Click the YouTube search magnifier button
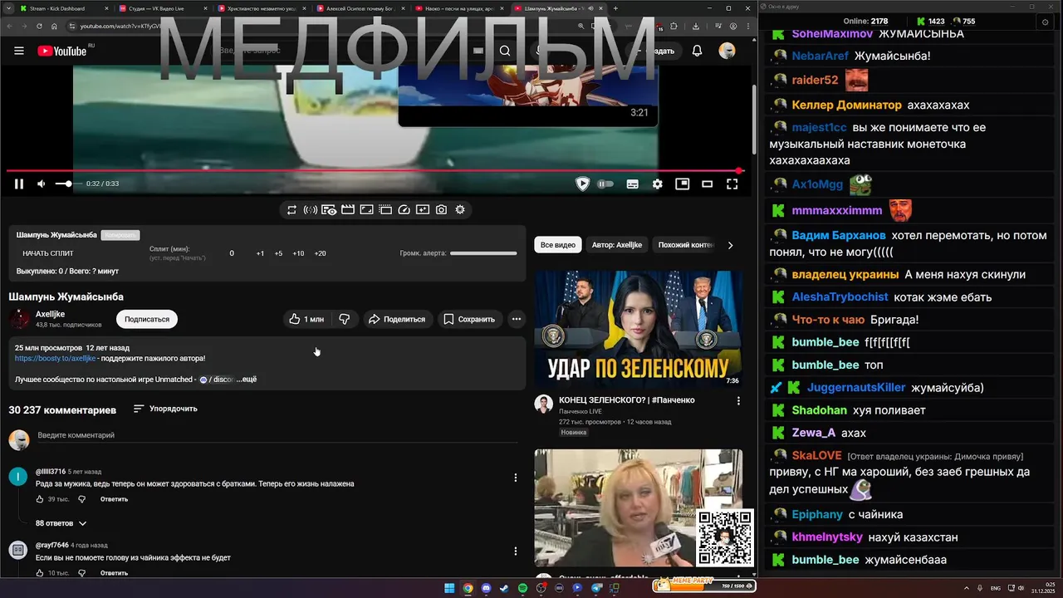Viewport: 1063px width, 598px height. [505, 51]
